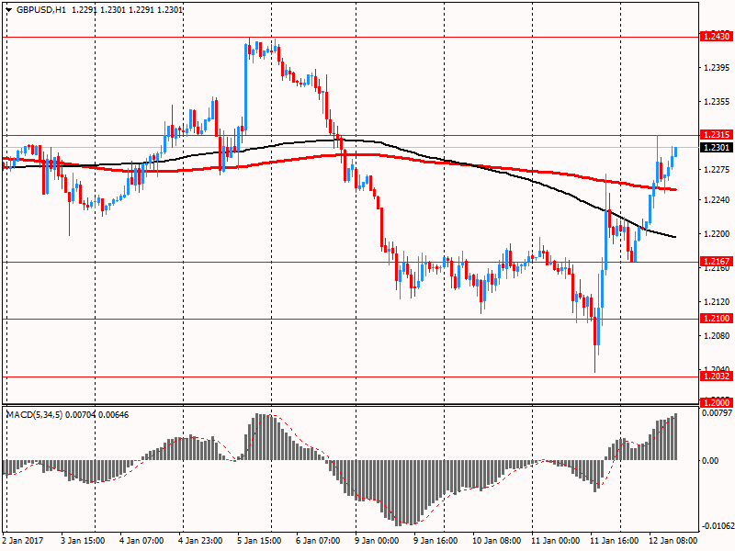Select the 1.2032 red price level label
This screenshot has height=551, width=735.
717,377
